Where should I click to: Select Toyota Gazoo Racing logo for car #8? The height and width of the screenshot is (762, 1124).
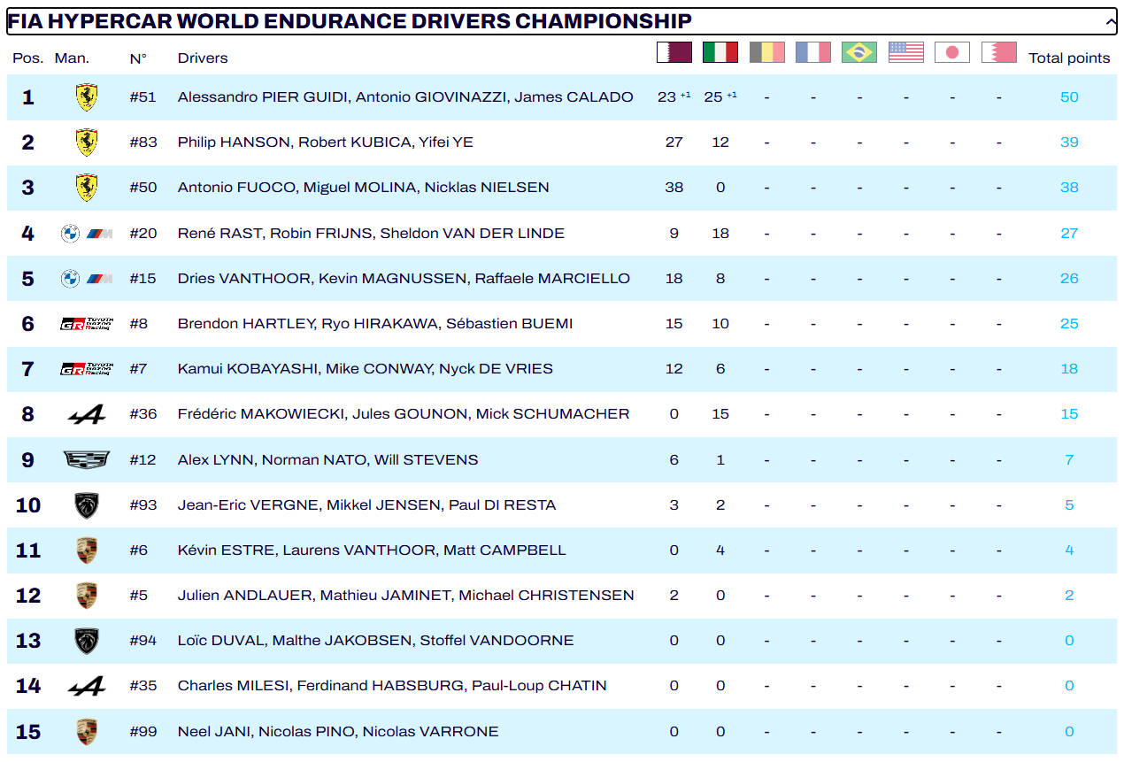tap(86, 324)
